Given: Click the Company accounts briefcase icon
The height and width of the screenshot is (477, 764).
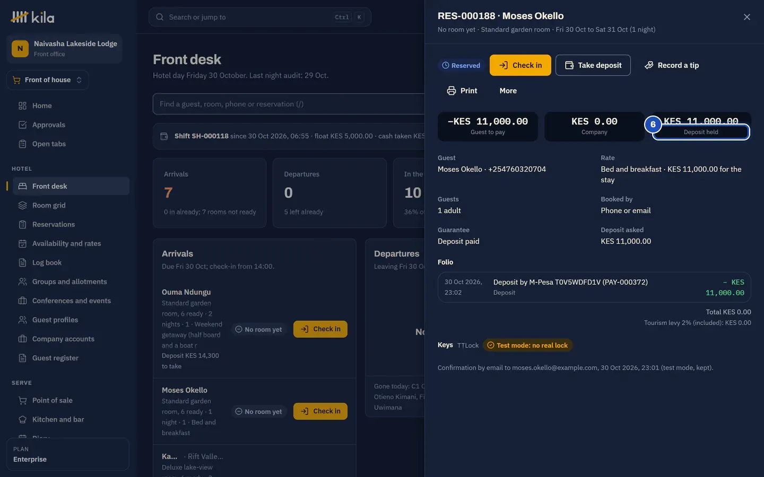Looking at the screenshot, I should (22, 339).
